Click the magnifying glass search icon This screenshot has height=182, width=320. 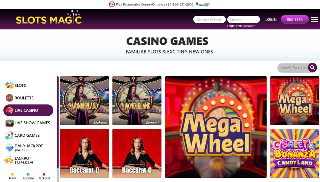click(312, 68)
